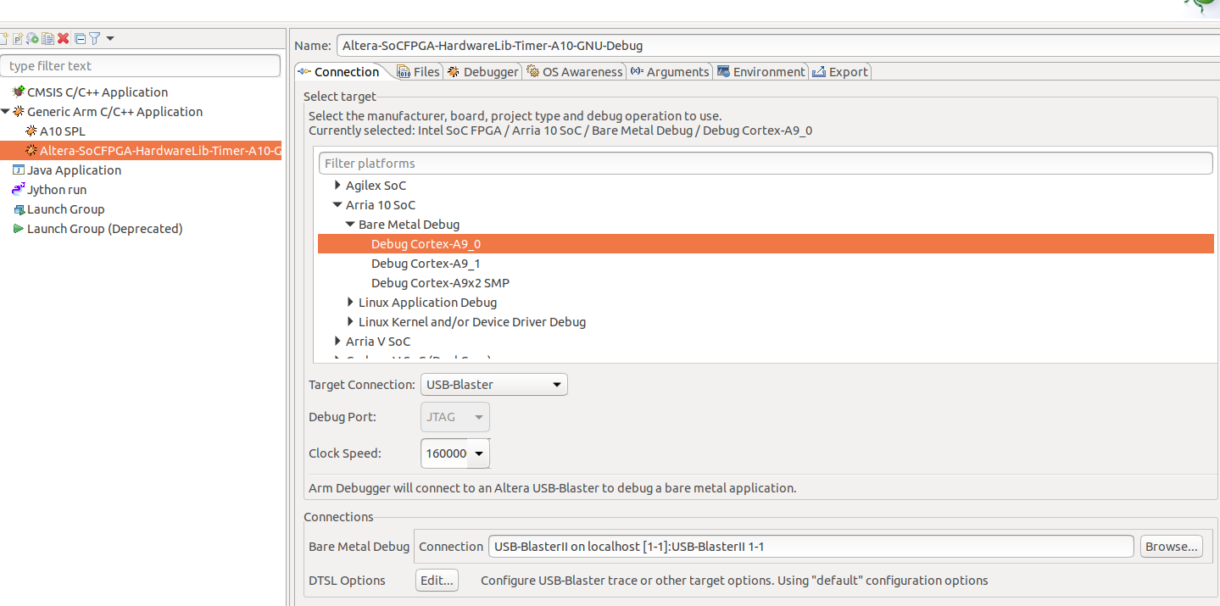Collapse all items in the launch tree
This screenshot has width=1220, height=606.
point(81,38)
